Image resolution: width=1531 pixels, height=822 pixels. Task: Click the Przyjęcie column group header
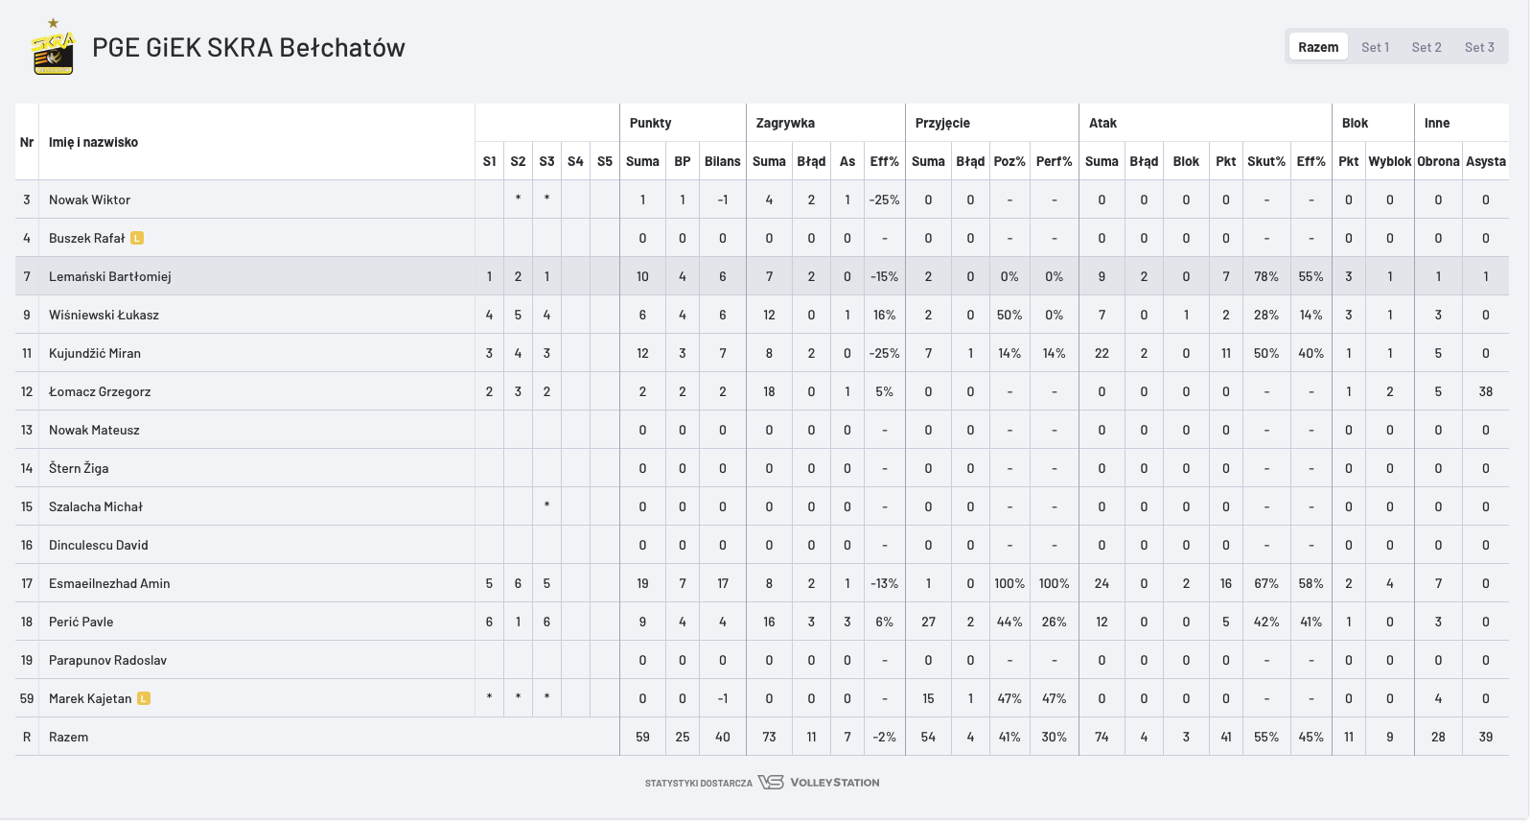pyautogui.click(x=942, y=123)
